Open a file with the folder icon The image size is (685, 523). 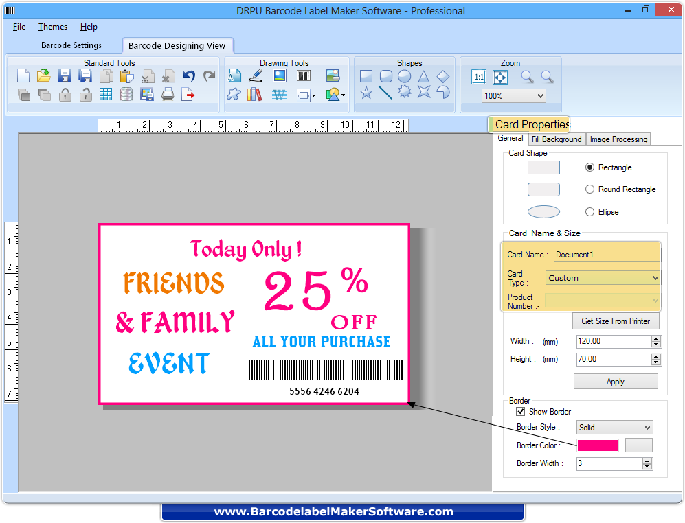(x=44, y=76)
